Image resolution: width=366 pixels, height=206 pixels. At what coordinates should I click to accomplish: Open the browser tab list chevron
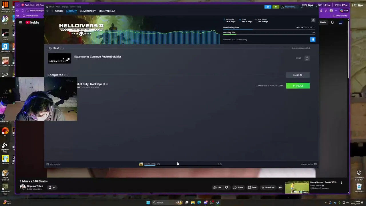(x=18, y=5)
